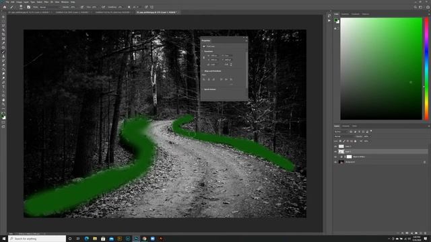Image resolution: width=431 pixels, height=242 pixels.
Task: Click the taskbar search box
Action: click(37, 239)
